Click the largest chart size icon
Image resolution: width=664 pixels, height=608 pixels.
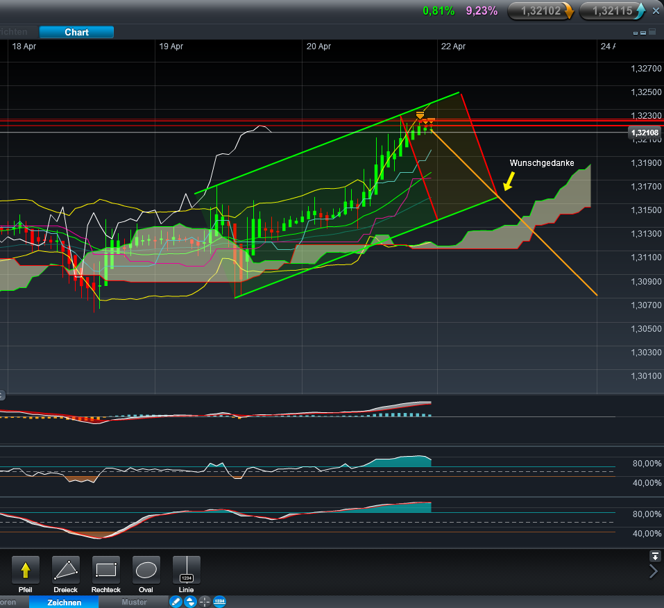[x=652, y=32]
